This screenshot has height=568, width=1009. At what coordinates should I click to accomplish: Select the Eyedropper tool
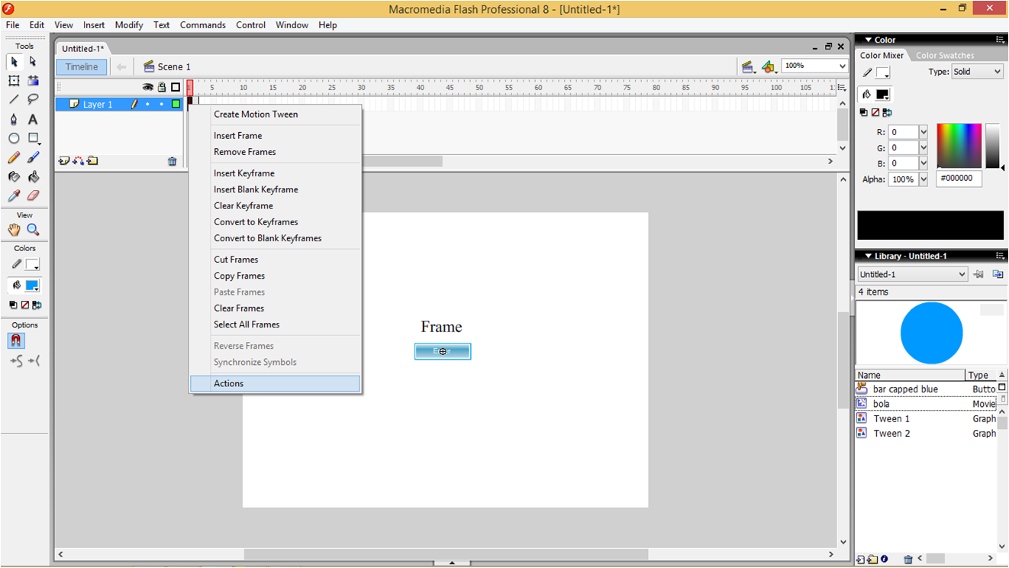point(14,196)
